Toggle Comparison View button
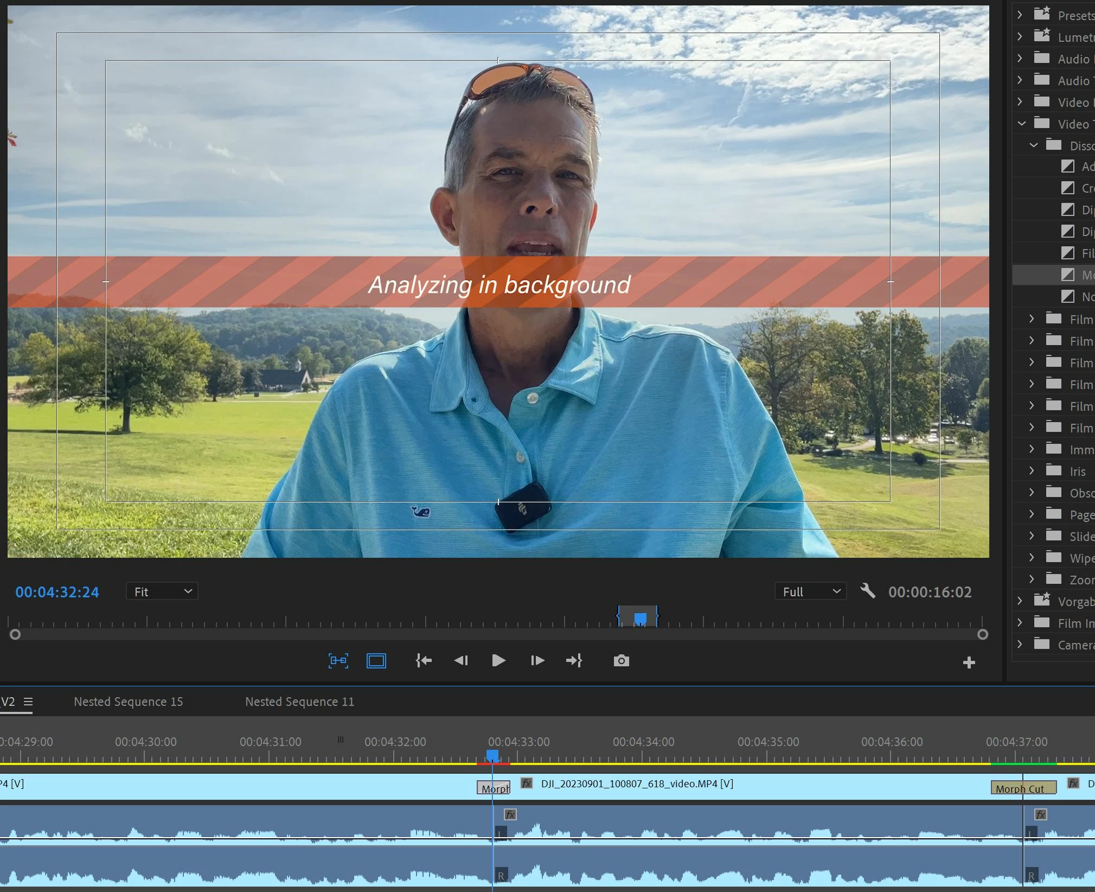1095x892 pixels. pos(338,660)
